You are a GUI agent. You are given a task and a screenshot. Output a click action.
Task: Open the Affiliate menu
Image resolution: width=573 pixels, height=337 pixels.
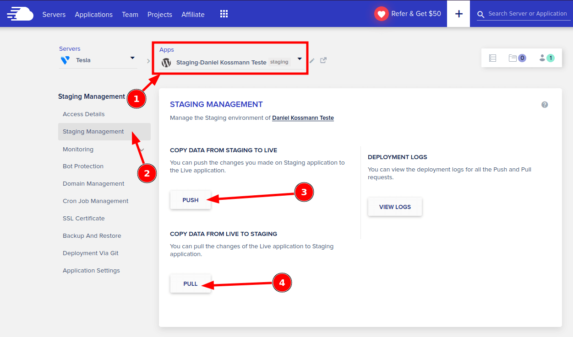tap(193, 14)
